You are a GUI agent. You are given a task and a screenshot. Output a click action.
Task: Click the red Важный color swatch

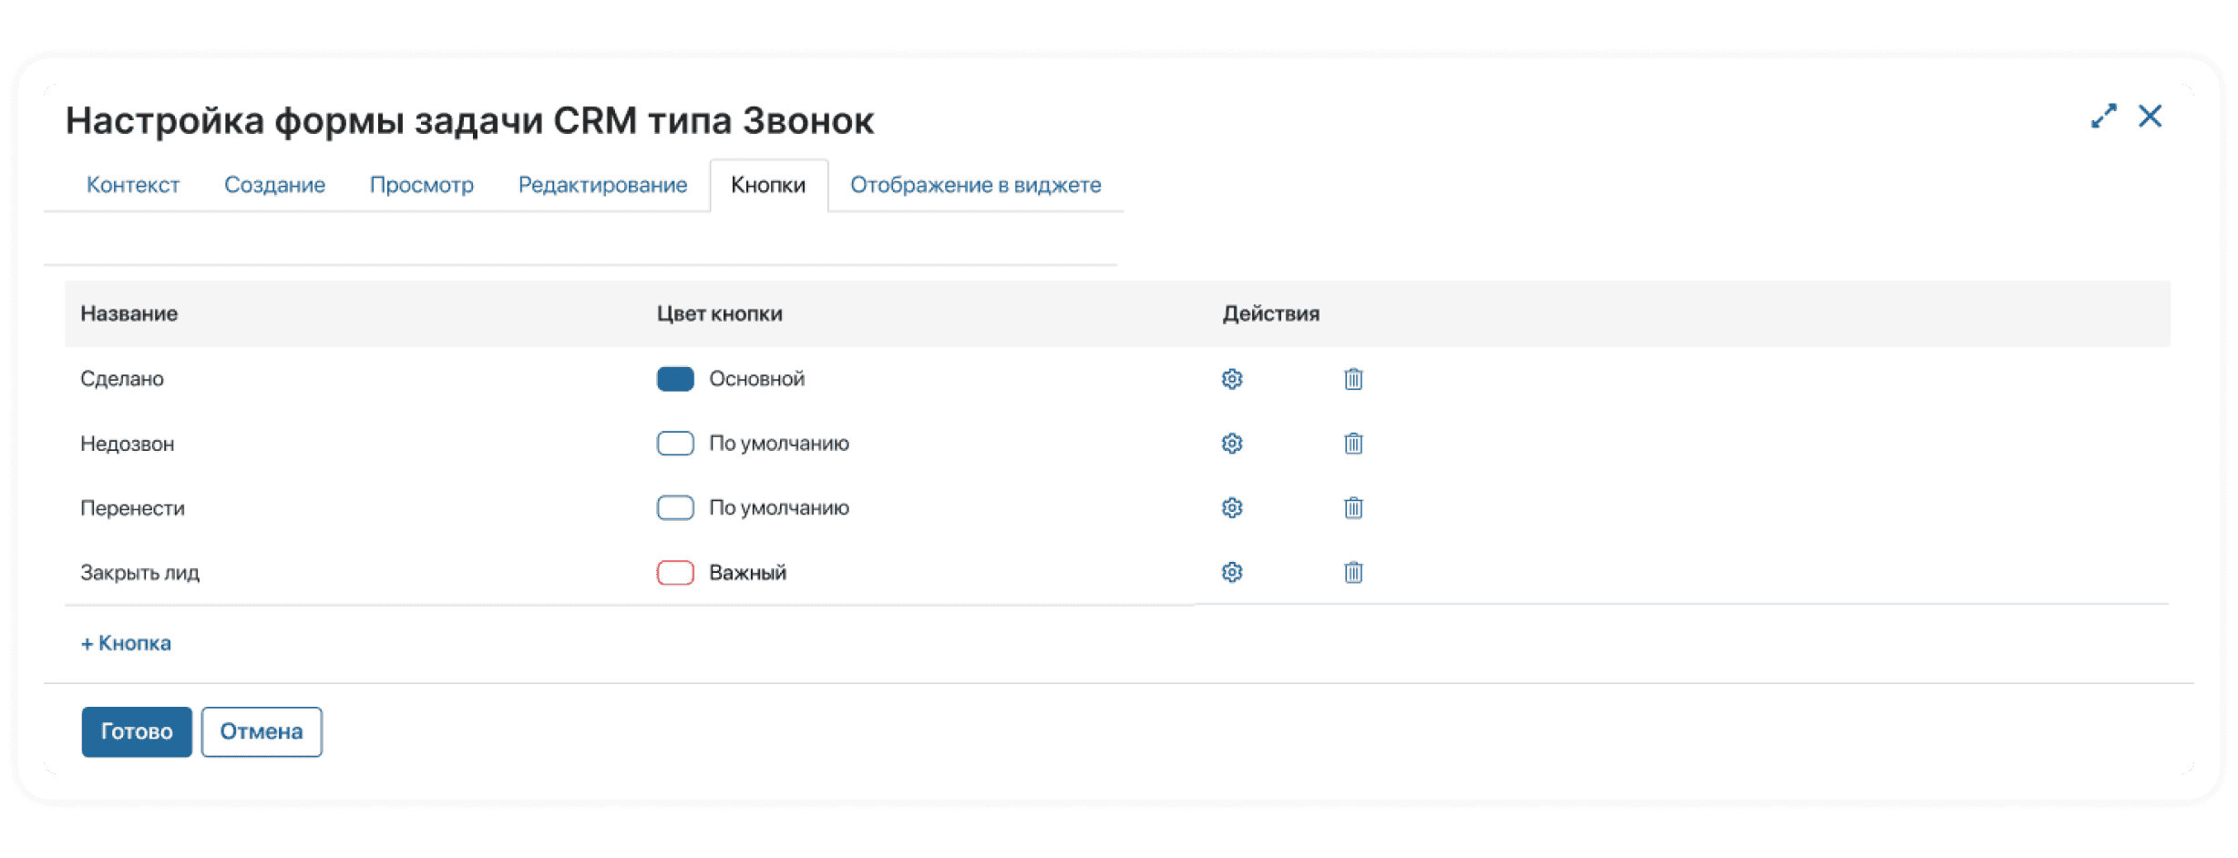(x=675, y=572)
